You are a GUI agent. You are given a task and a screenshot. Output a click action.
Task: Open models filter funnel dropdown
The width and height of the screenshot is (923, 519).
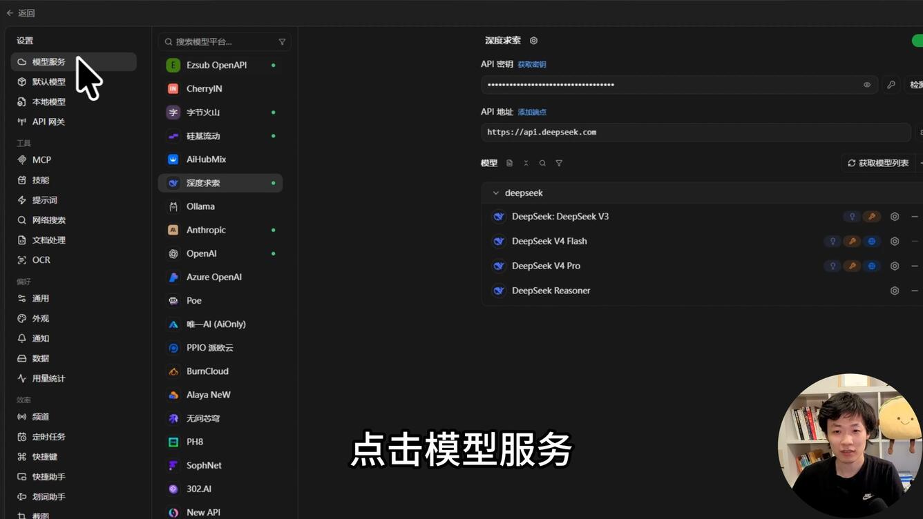[x=559, y=164]
